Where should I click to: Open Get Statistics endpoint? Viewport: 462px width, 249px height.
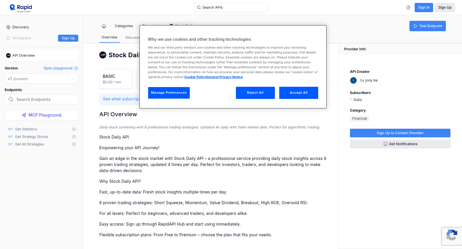26,129
